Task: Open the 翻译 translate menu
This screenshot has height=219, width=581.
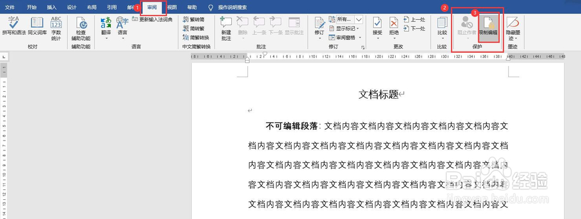Action: (x=106, y=28)
